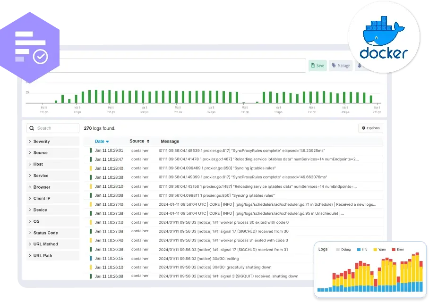Image resolution: width=429 pixels, height=302 pixels.
Task: Click the 'worker process 30 exited' message
Action: tap(223, 222)
